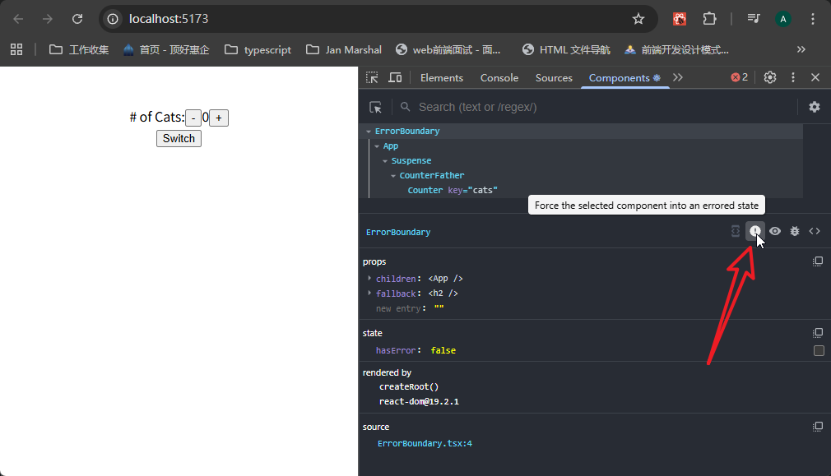Select Counter key="cats" in the tree
The image size is (831, 476).
453,191
